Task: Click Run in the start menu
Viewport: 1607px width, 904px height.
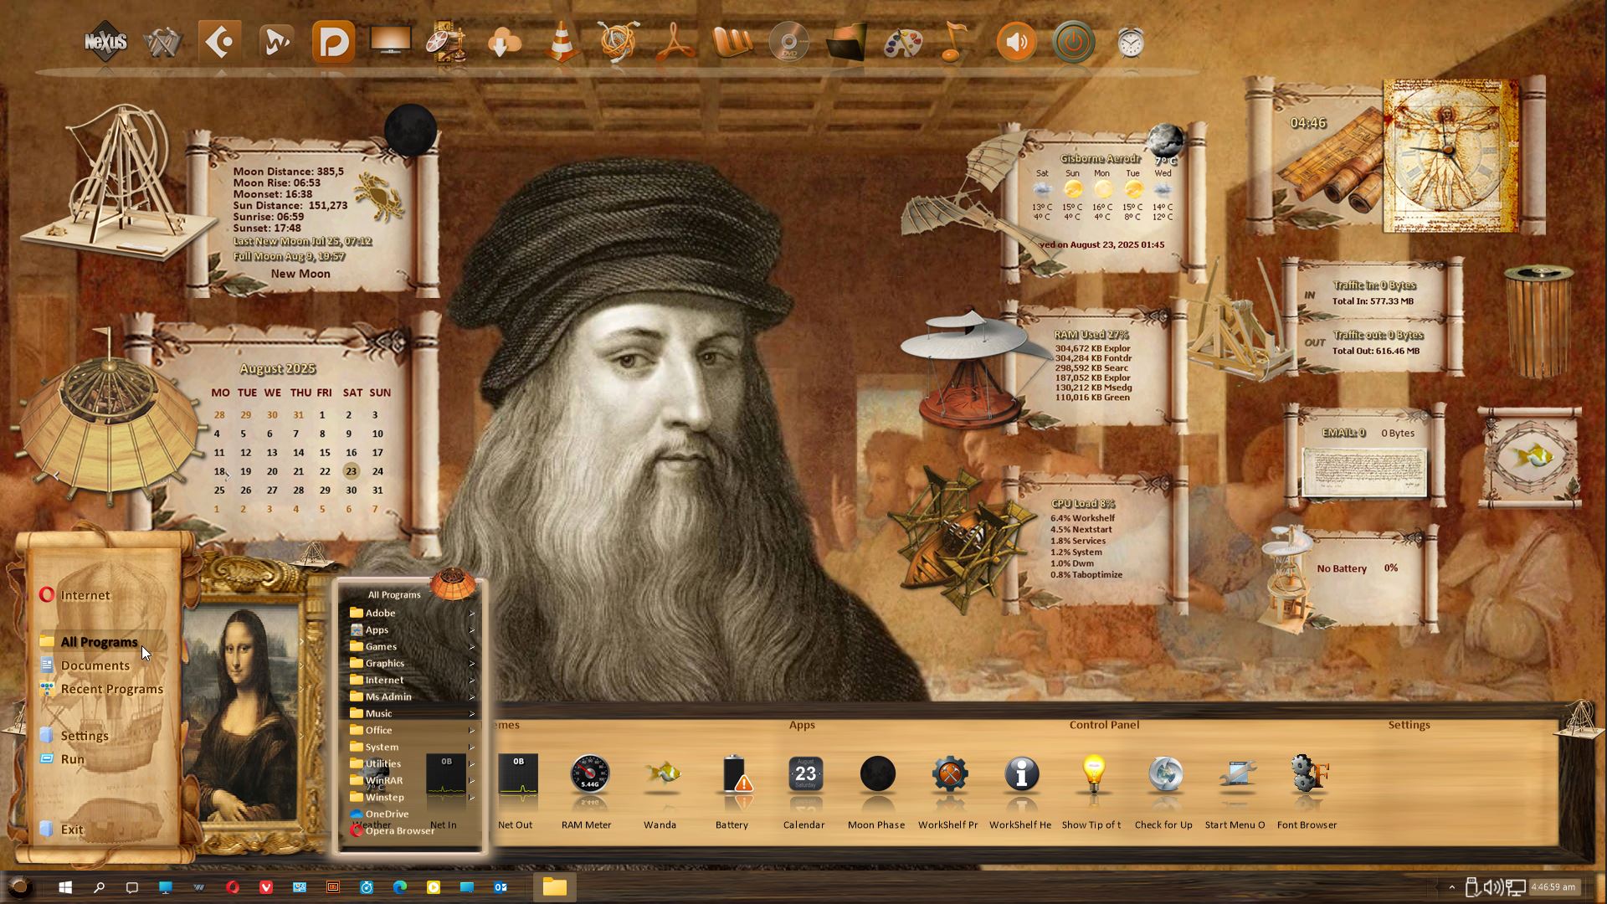Action: point(73,759)
